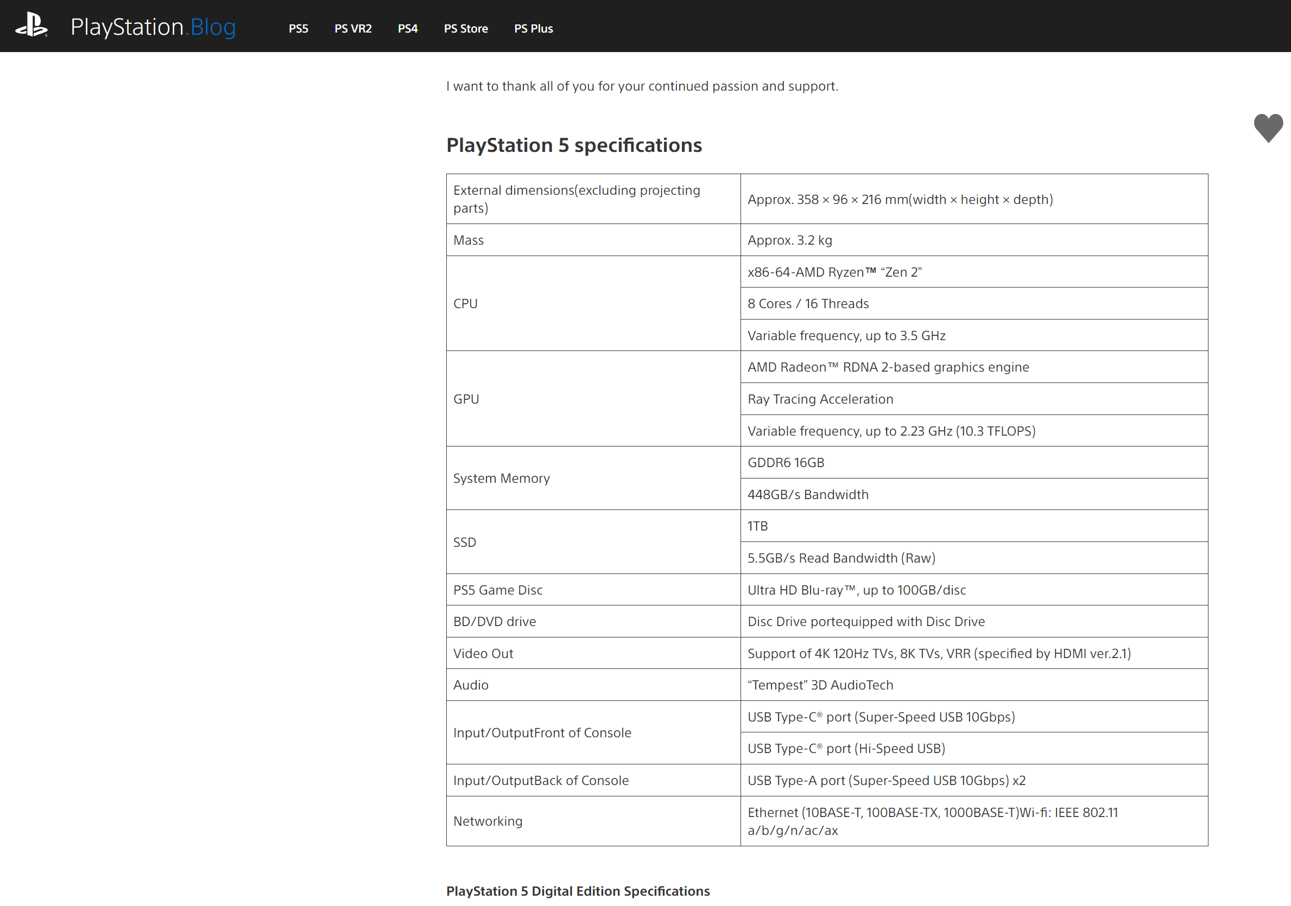Select 'Disc Drive portequipped with Disc Drive' cell
The width and height of the screenshot is (1291, 906).
pos(974,622)
